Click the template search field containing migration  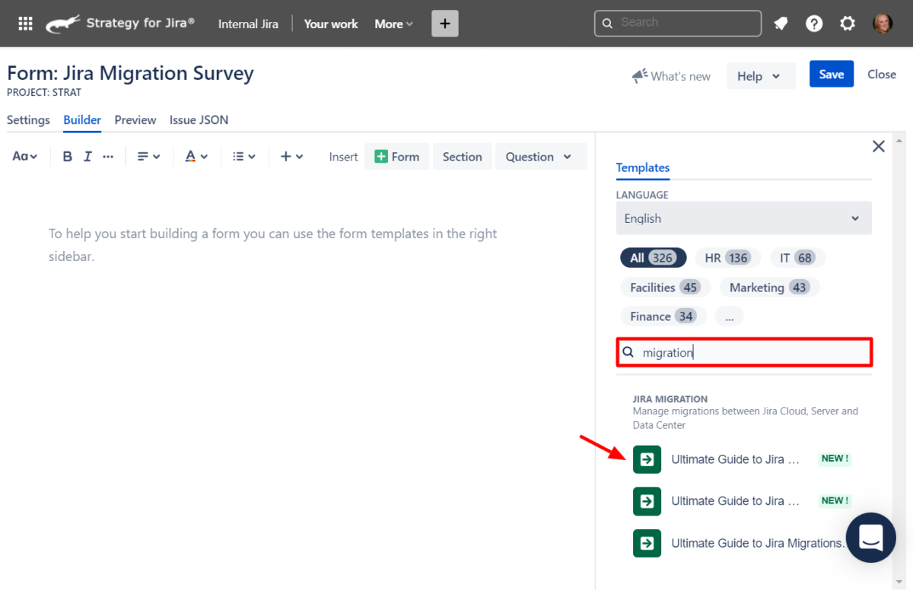(x=743, y=351)
